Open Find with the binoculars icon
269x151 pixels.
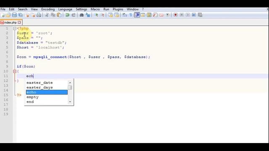(x=82, y=15)
